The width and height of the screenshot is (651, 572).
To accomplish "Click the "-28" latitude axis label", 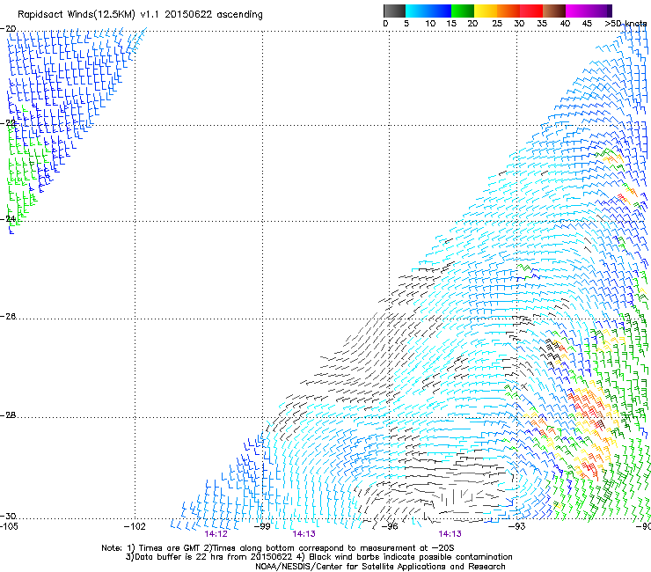I will point(8,415).
